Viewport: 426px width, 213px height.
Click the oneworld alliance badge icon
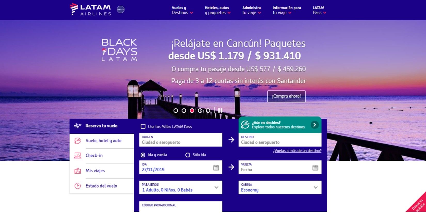coord(121,10)
